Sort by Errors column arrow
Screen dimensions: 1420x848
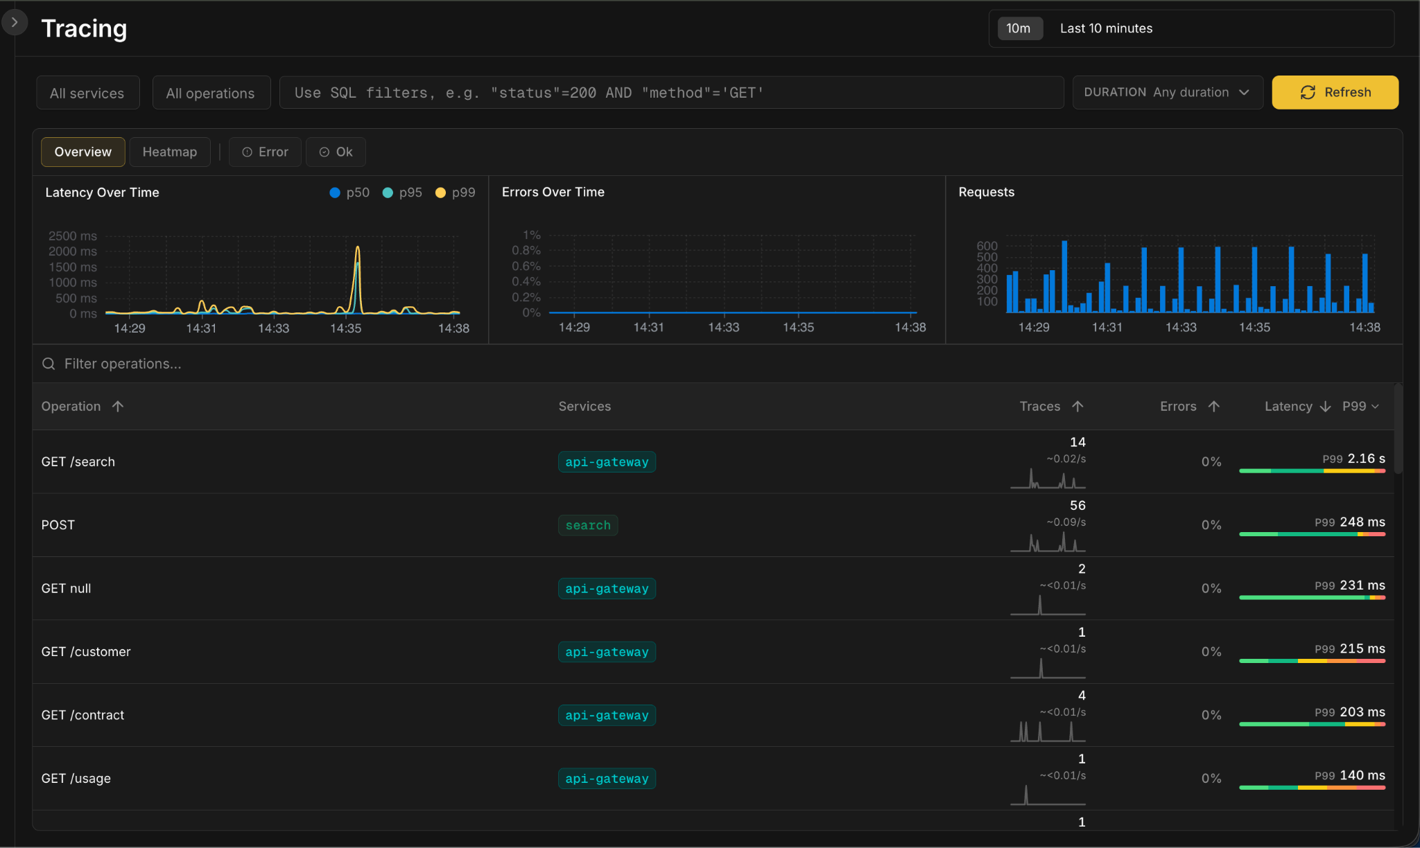click(x=1213, y=406)
